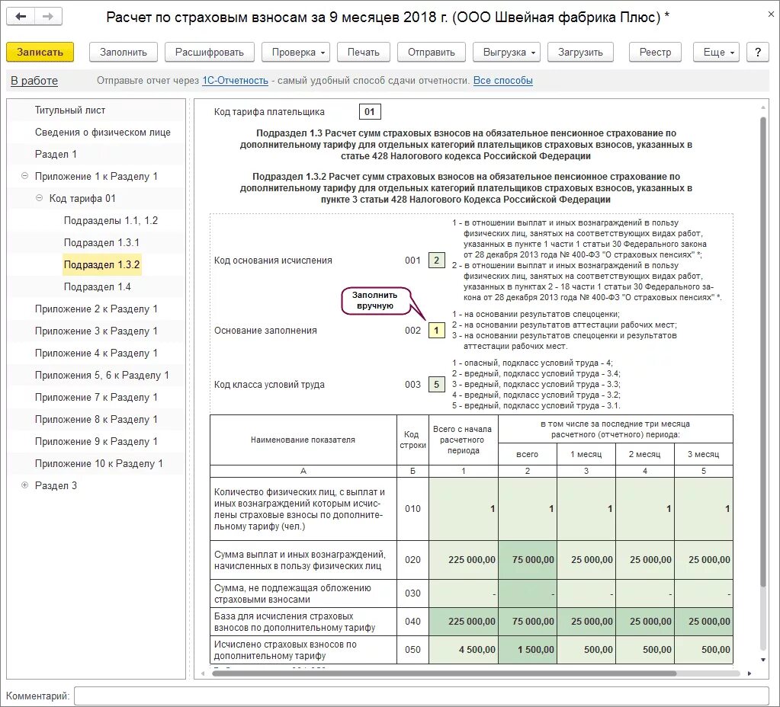
Task: Click the Код тарифа плательщика field 01
Action: coord(370,112)
